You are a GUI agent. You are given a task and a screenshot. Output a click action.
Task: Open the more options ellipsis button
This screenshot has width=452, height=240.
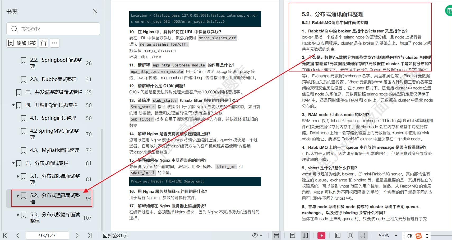click(55, 43)
